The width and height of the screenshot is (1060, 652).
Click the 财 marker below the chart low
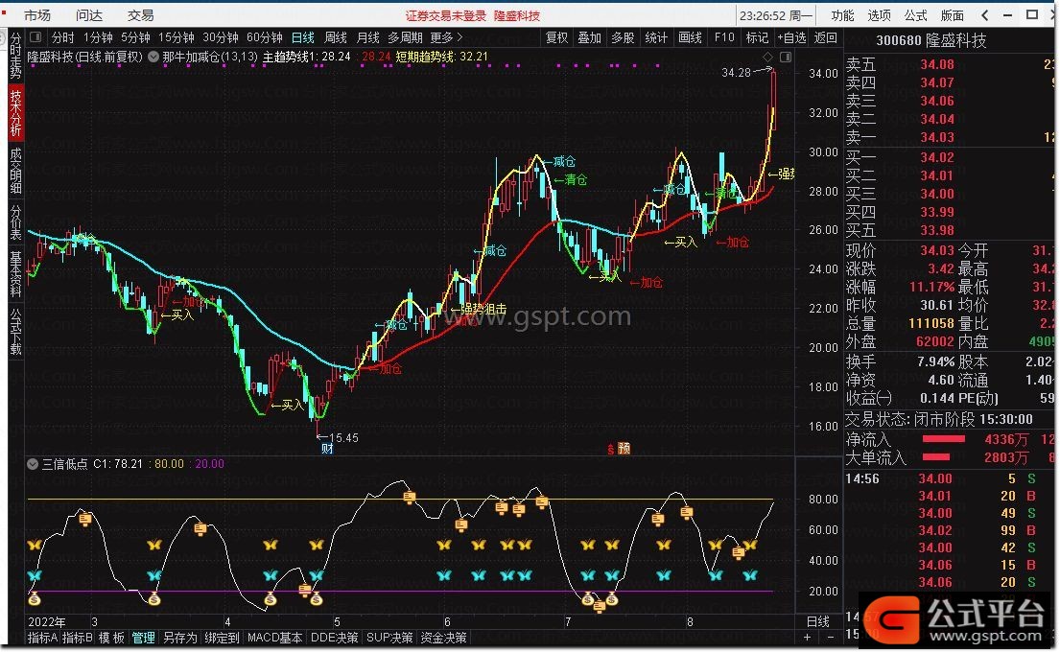tap(327, 448)
